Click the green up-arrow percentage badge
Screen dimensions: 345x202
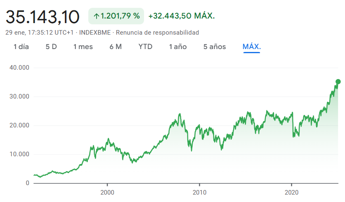116,16
